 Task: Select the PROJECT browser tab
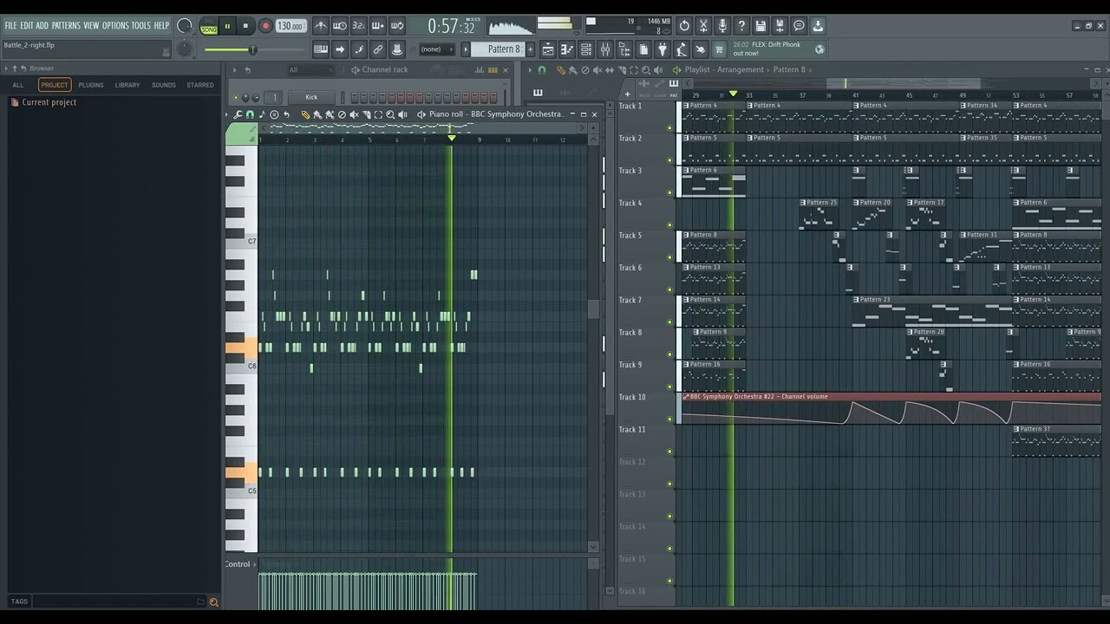tap(54, 85)
